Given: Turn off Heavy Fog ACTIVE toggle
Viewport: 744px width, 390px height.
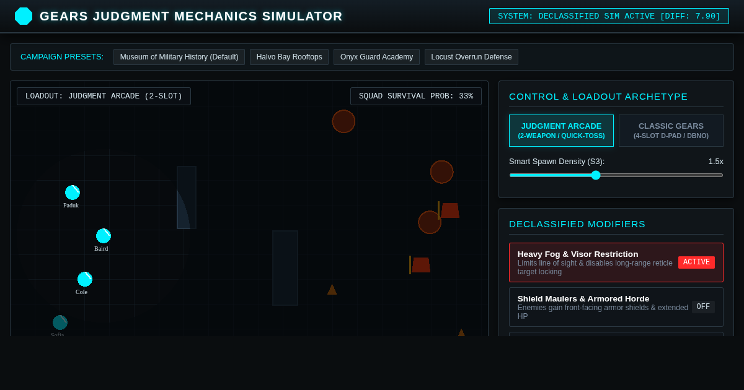Looking at the screenshot, I should (696, 262).
